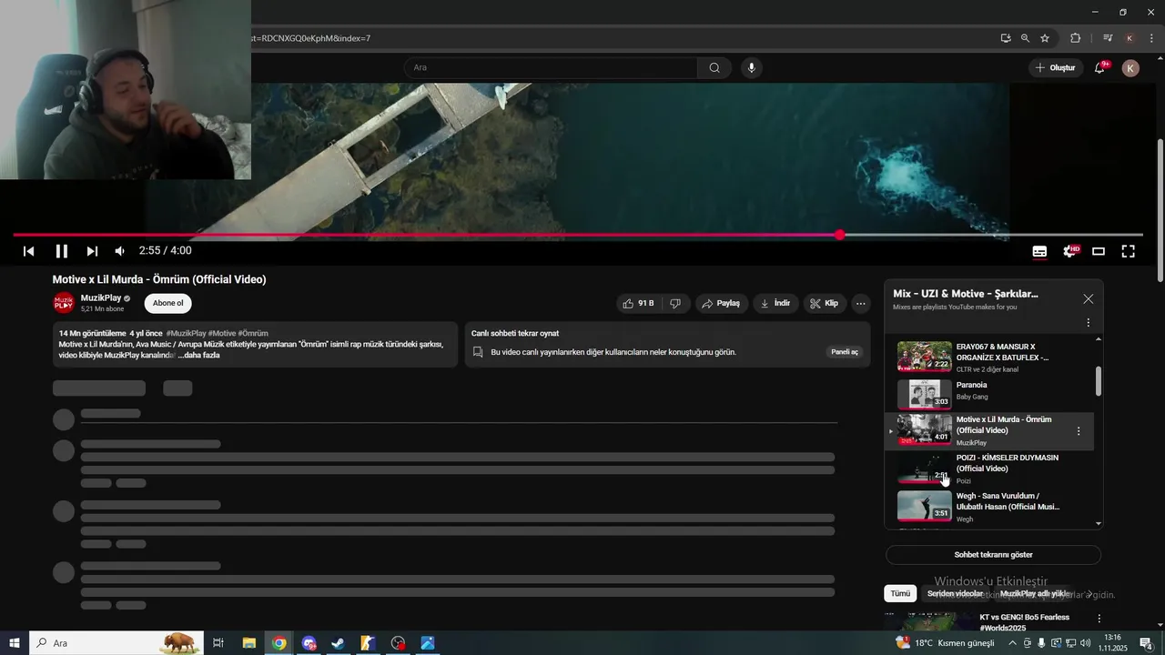Toggle subtitles on the video player

click(x=1039, y=251)
